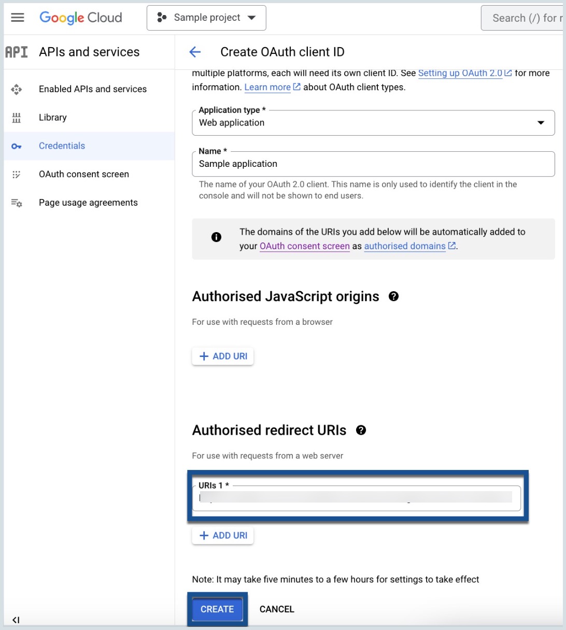566x630 pixels.
Task: Select Library in the sidebar
Action: click(x=53, y=118)
